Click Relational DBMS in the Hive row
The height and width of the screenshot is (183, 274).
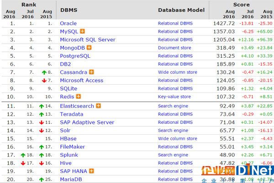[175, 163]
